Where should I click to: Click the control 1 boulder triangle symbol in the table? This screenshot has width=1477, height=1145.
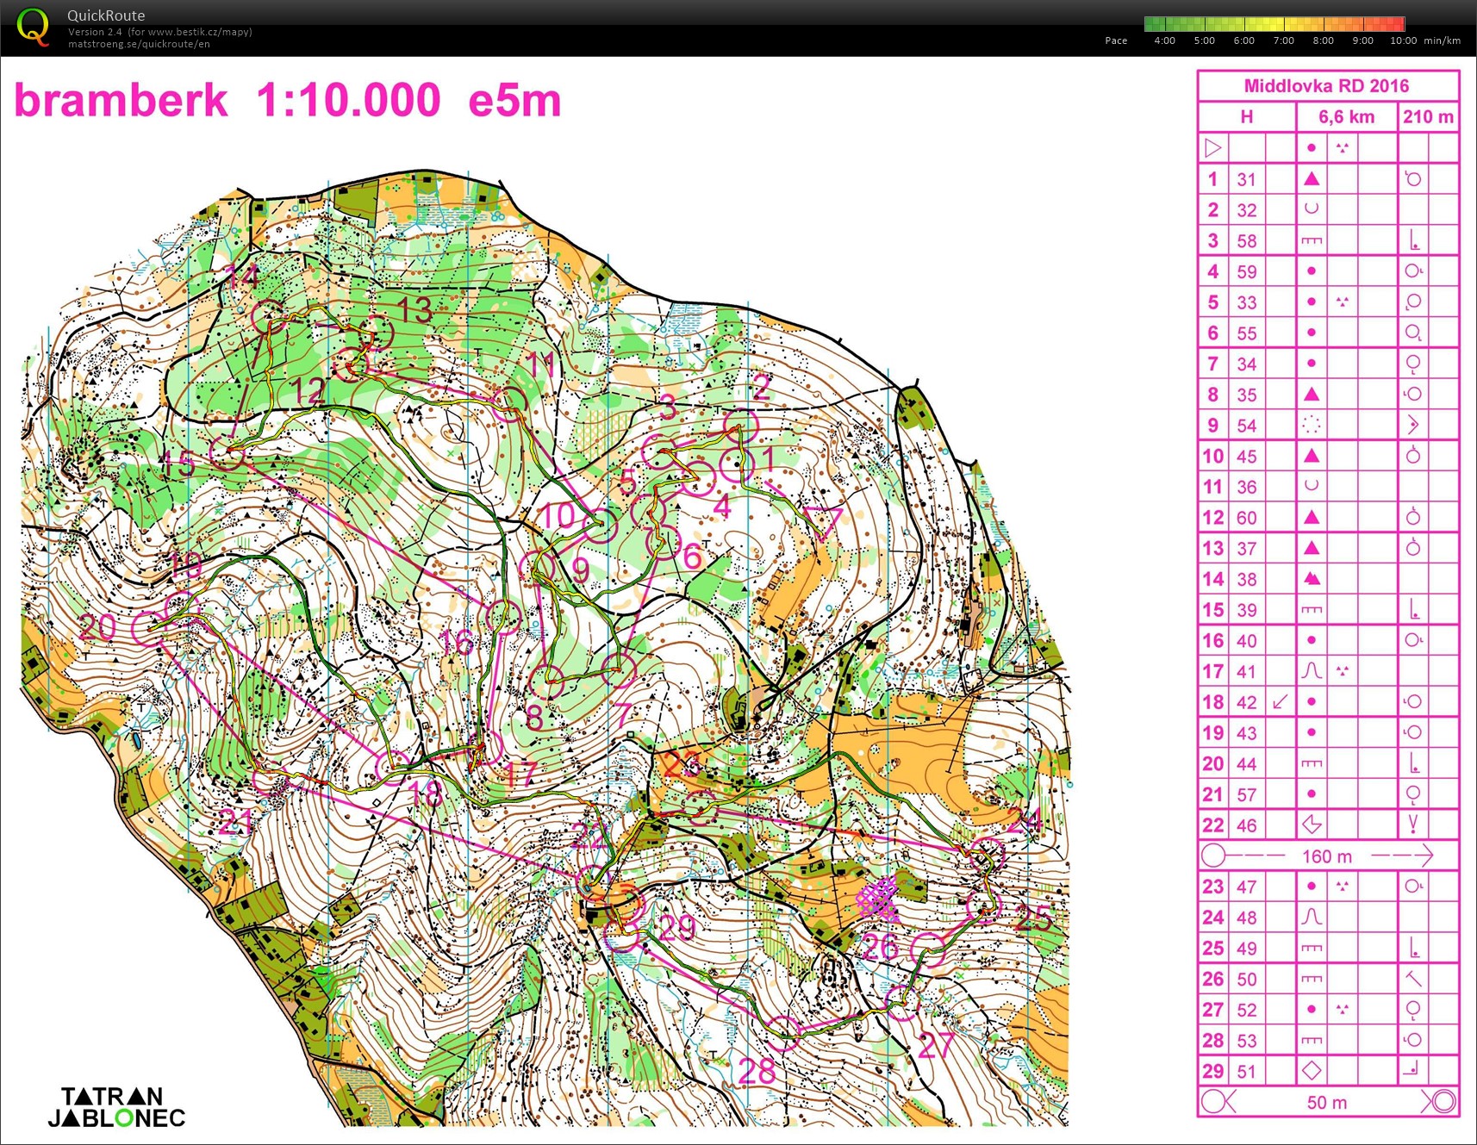[1312, 178]
